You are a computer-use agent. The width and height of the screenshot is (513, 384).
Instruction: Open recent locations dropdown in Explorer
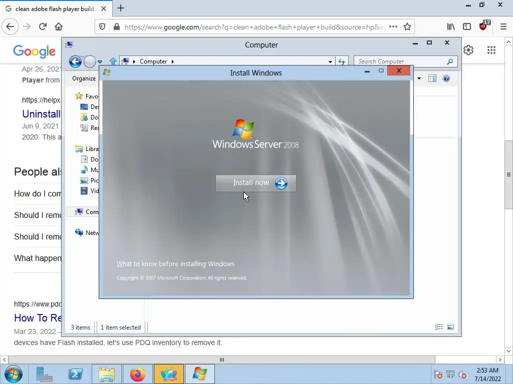[100, 61]
